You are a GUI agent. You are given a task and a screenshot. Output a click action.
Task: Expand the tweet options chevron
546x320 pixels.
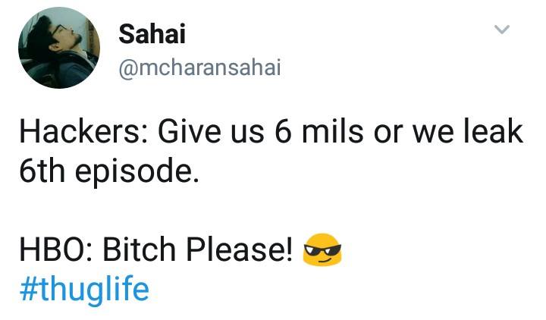(x=502, y=30)
